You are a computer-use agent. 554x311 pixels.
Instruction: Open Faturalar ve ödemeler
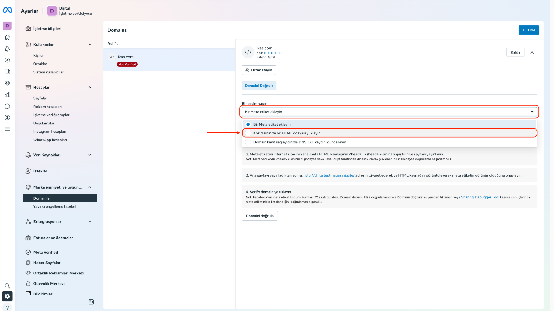click(53, 238)
